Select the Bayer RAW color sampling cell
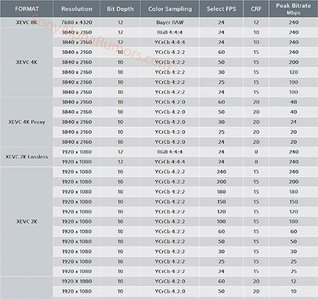 pos(170,22)
